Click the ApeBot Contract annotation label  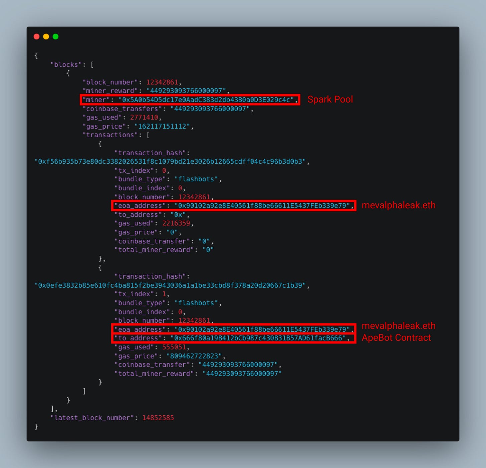coord(396,338)
